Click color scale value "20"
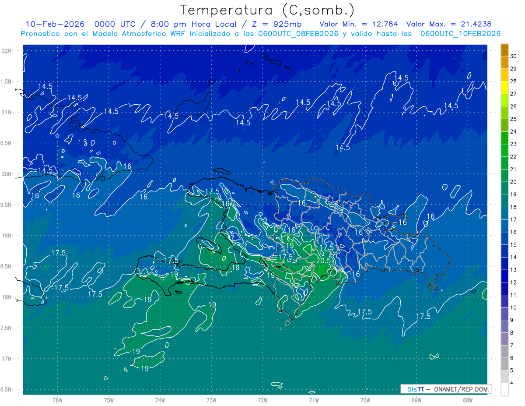Image resolution: width=525 pixels, height=406 pixels. click(x=514, y=182)
